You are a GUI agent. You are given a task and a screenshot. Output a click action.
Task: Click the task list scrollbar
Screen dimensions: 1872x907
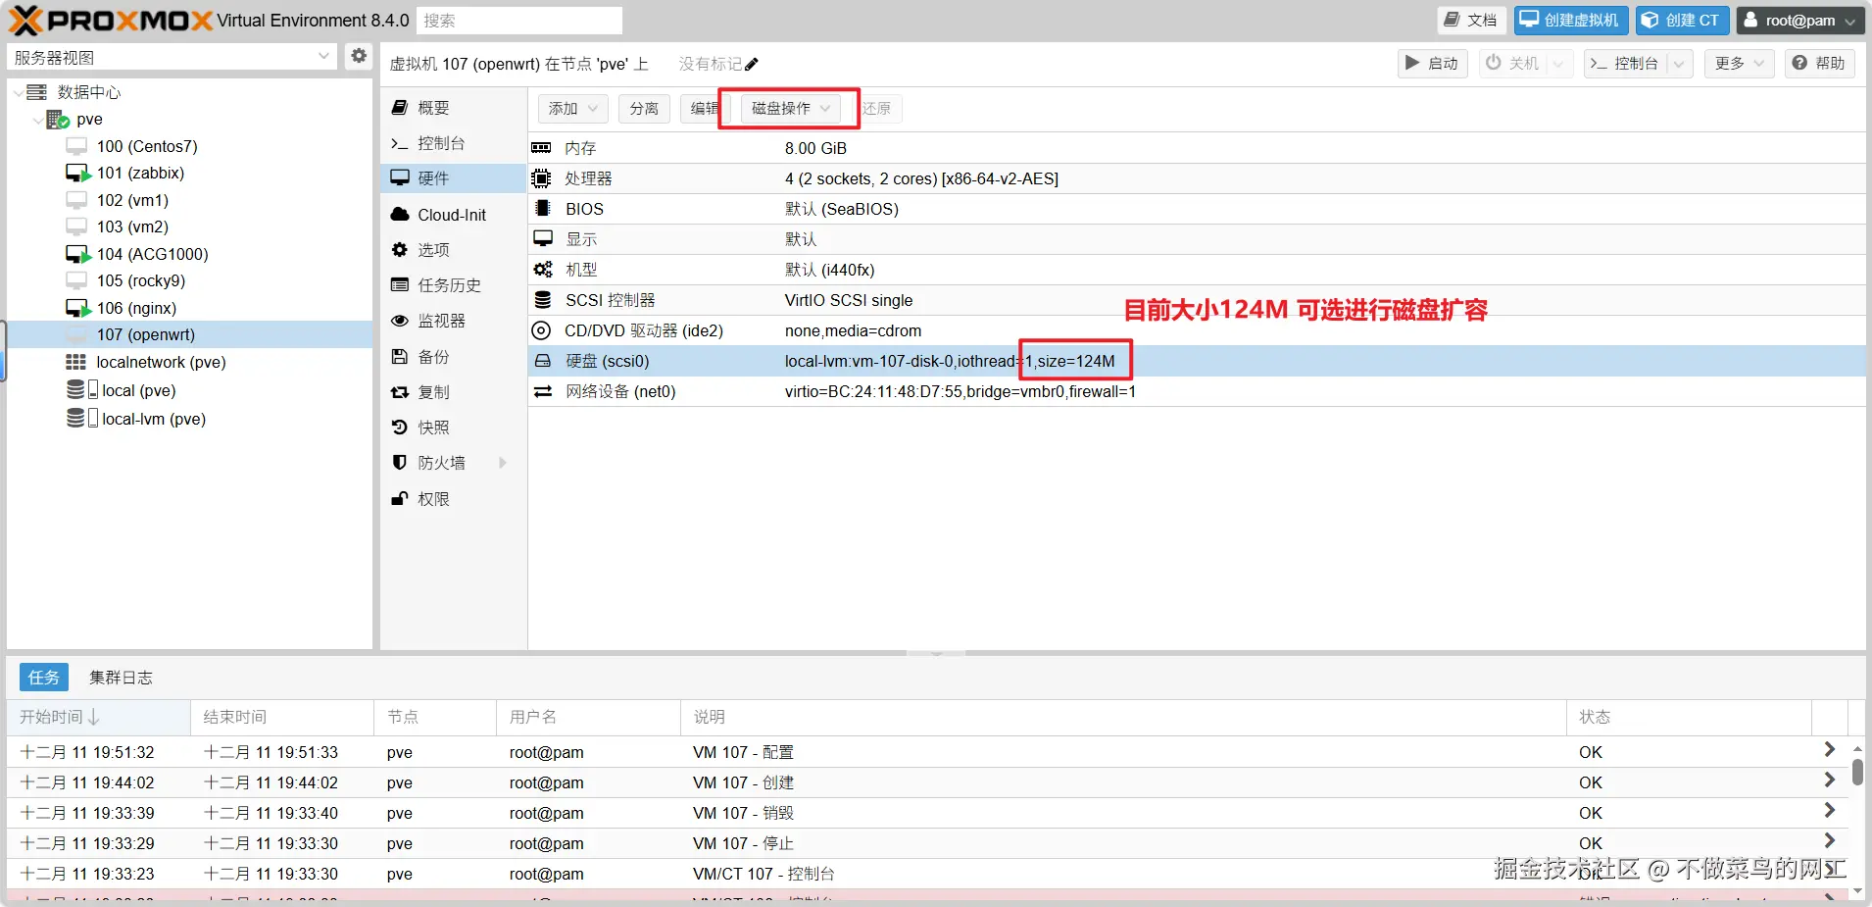[1857, 772]
